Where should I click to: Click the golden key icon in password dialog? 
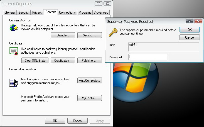pyautogui.click(x=113, y=33)
